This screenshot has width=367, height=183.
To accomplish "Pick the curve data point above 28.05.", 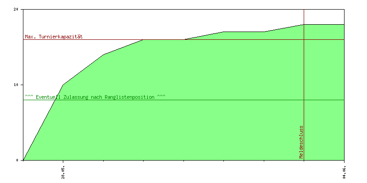I will point(63,85).
